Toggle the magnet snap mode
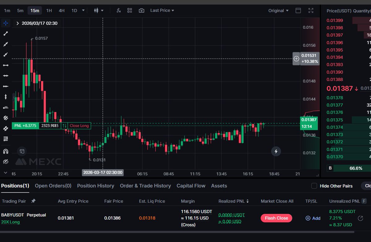 [x=6, y=151]
